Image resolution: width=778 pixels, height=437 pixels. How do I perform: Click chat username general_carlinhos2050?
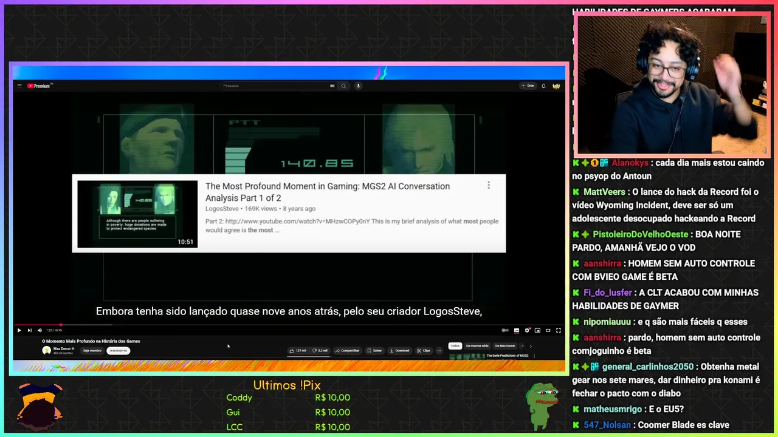tap(648, 367)
